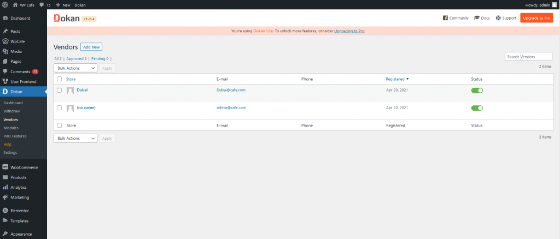Check the Dubai vendor row checkbox
The height and width of the screenshot is (239, 560).
pos(59,90)
